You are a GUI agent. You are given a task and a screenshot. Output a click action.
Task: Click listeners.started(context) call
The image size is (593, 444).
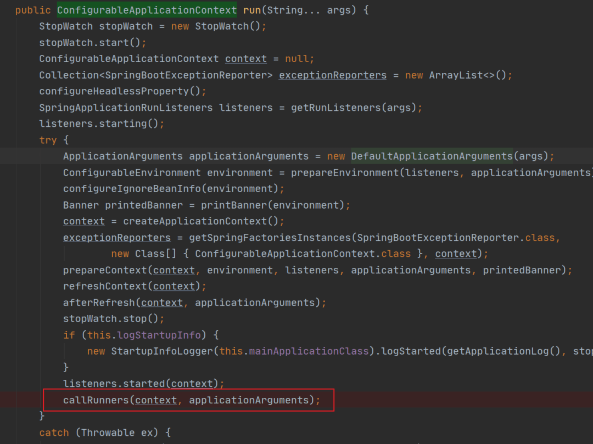coord(141,384)
